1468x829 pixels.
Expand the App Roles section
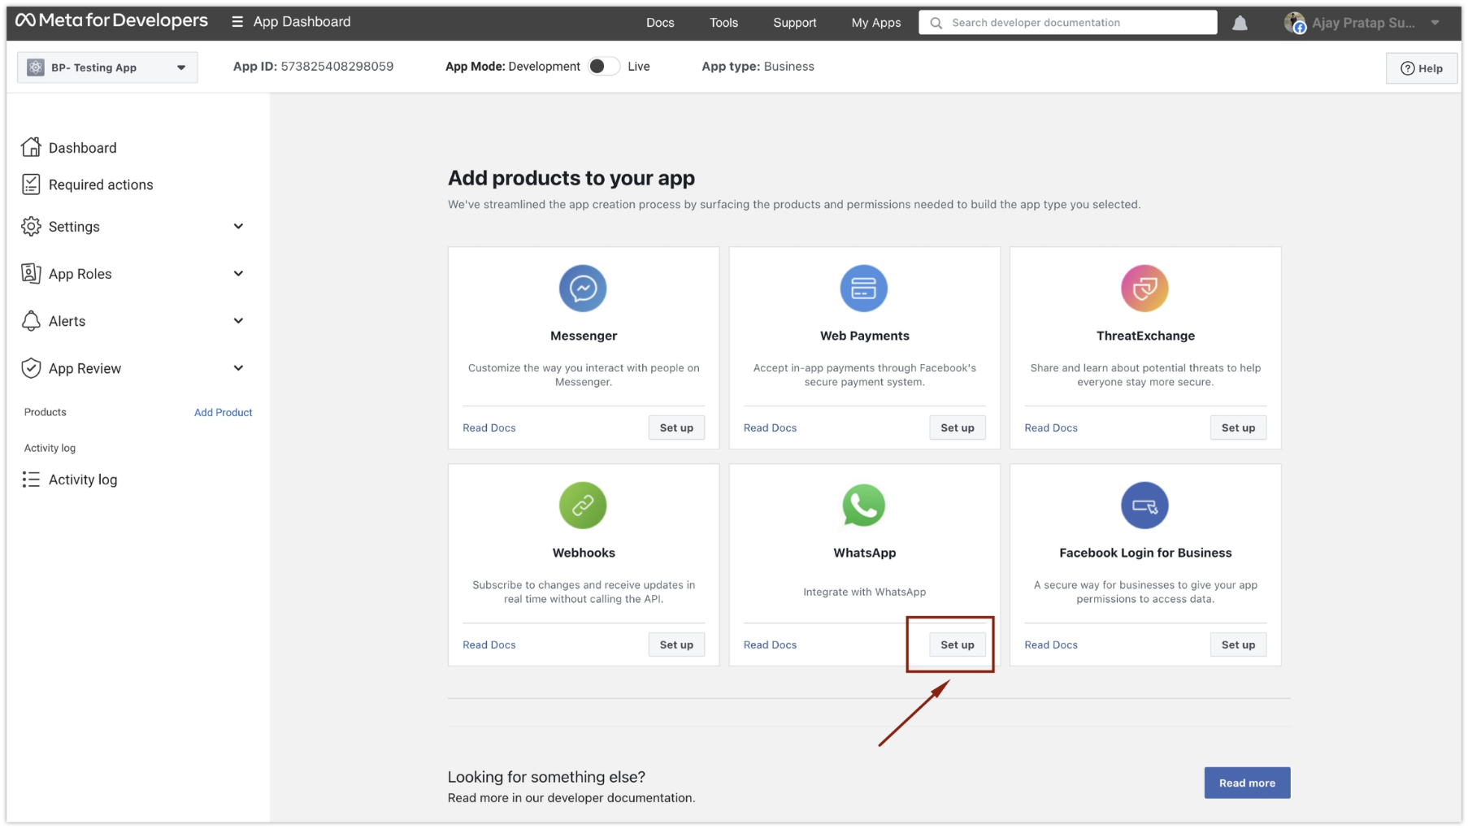click(238, 274)
